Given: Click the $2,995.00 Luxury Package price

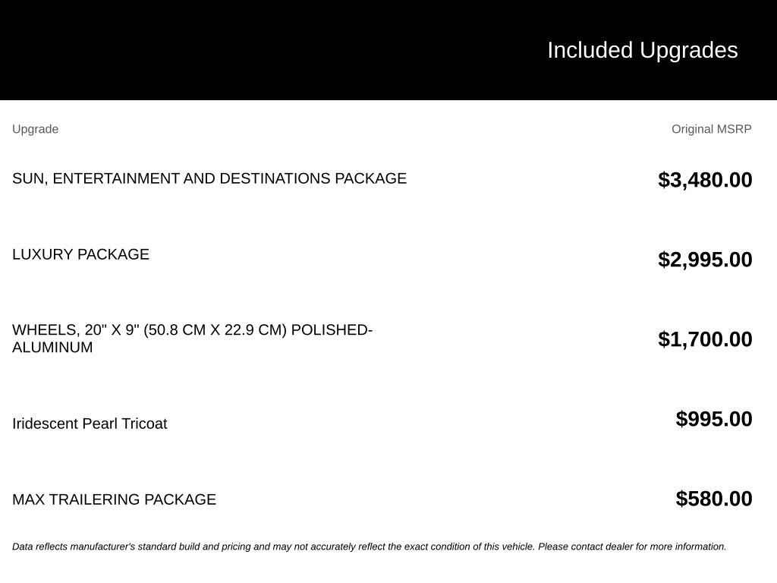Looking at the screenshot, I should [x=705, y=260].
